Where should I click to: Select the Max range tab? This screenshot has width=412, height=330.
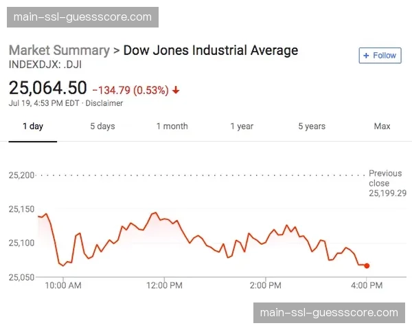382,126
